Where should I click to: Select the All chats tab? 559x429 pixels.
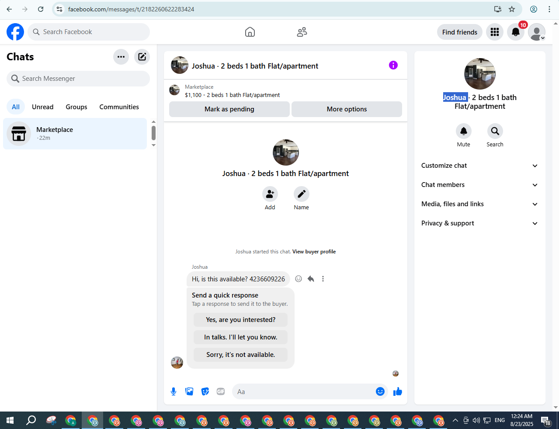point(16,107)
